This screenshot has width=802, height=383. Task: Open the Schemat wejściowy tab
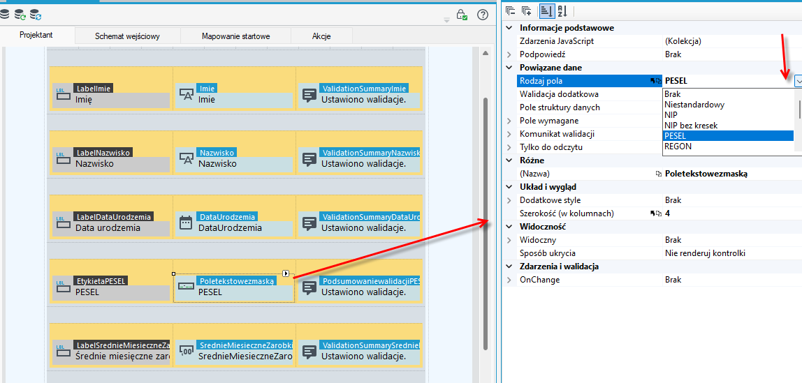127,36
